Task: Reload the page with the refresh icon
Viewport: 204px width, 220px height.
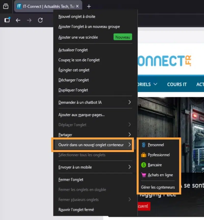Action: [x=40, y=20]
